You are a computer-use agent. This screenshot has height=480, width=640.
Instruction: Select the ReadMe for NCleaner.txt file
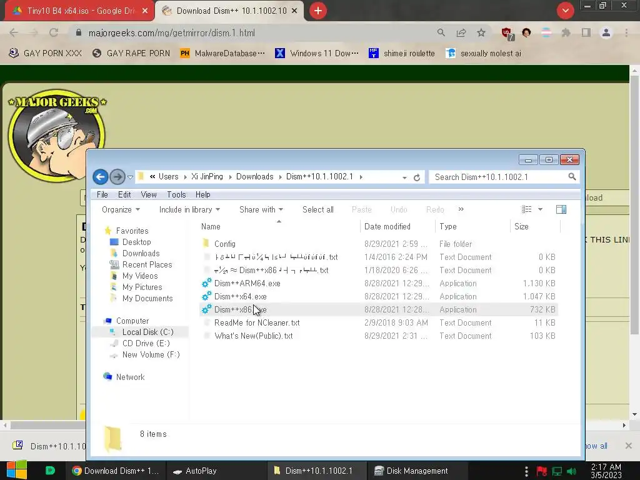click(x=257, y=322)
